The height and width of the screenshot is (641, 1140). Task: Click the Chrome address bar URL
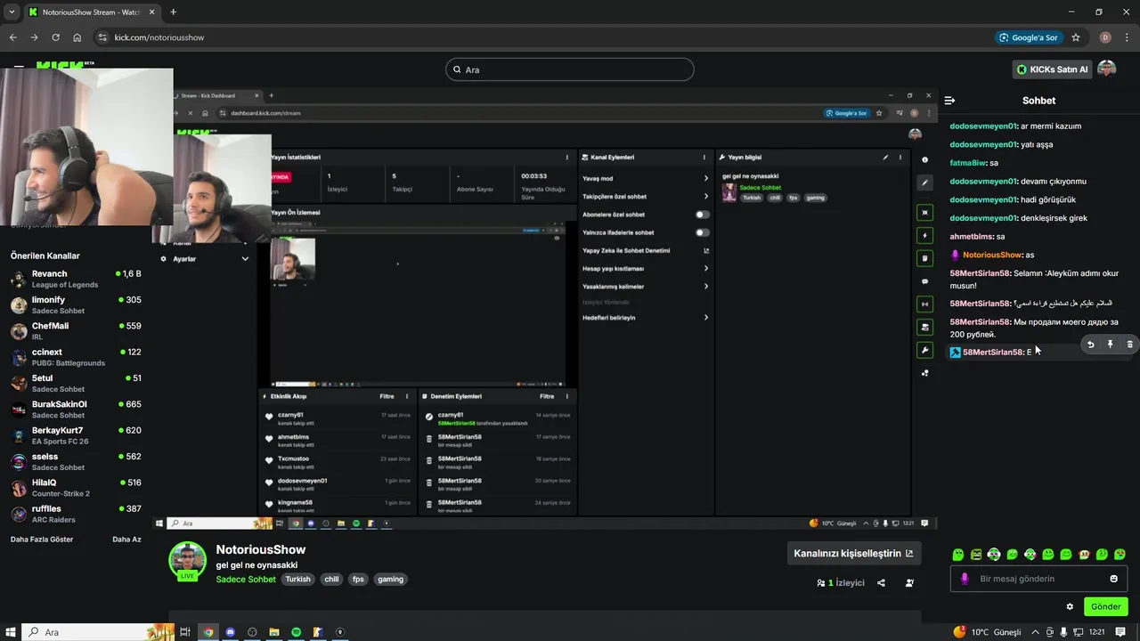[x=159, y=37]
